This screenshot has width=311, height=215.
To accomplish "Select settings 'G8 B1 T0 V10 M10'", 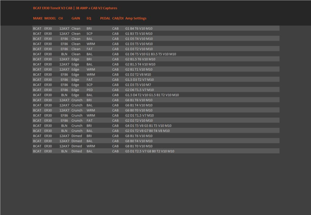I will click(138, 146).
